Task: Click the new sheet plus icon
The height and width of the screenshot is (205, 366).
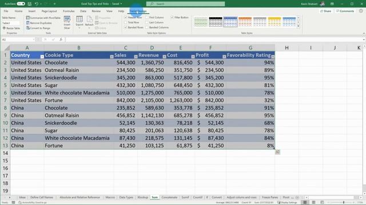Action: 297,198
